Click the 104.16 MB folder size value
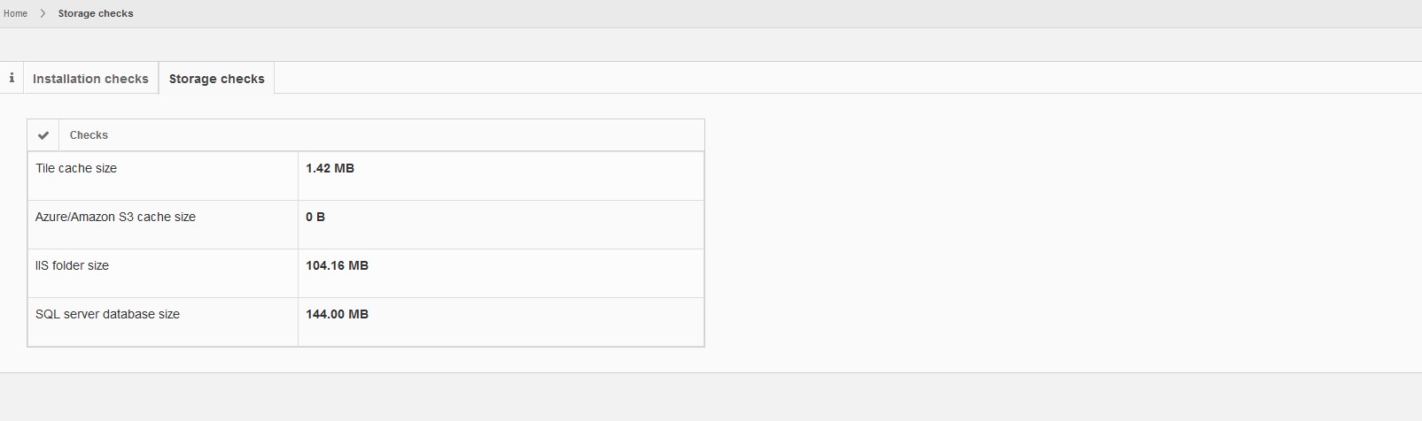Screen dimensions: 1422x421 (x=337, y=265)
